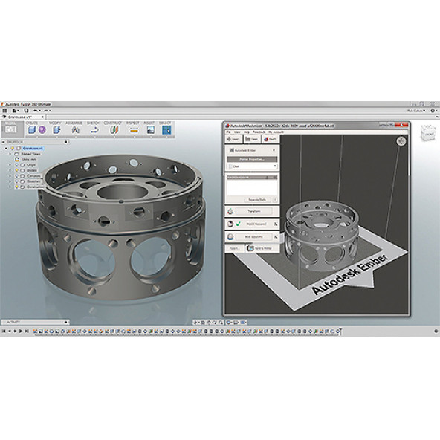Screen dimensions: 440x440
Task: Expand the Sketches tree node
Action: 10,181
